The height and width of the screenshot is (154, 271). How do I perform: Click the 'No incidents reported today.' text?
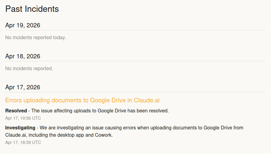36,38
